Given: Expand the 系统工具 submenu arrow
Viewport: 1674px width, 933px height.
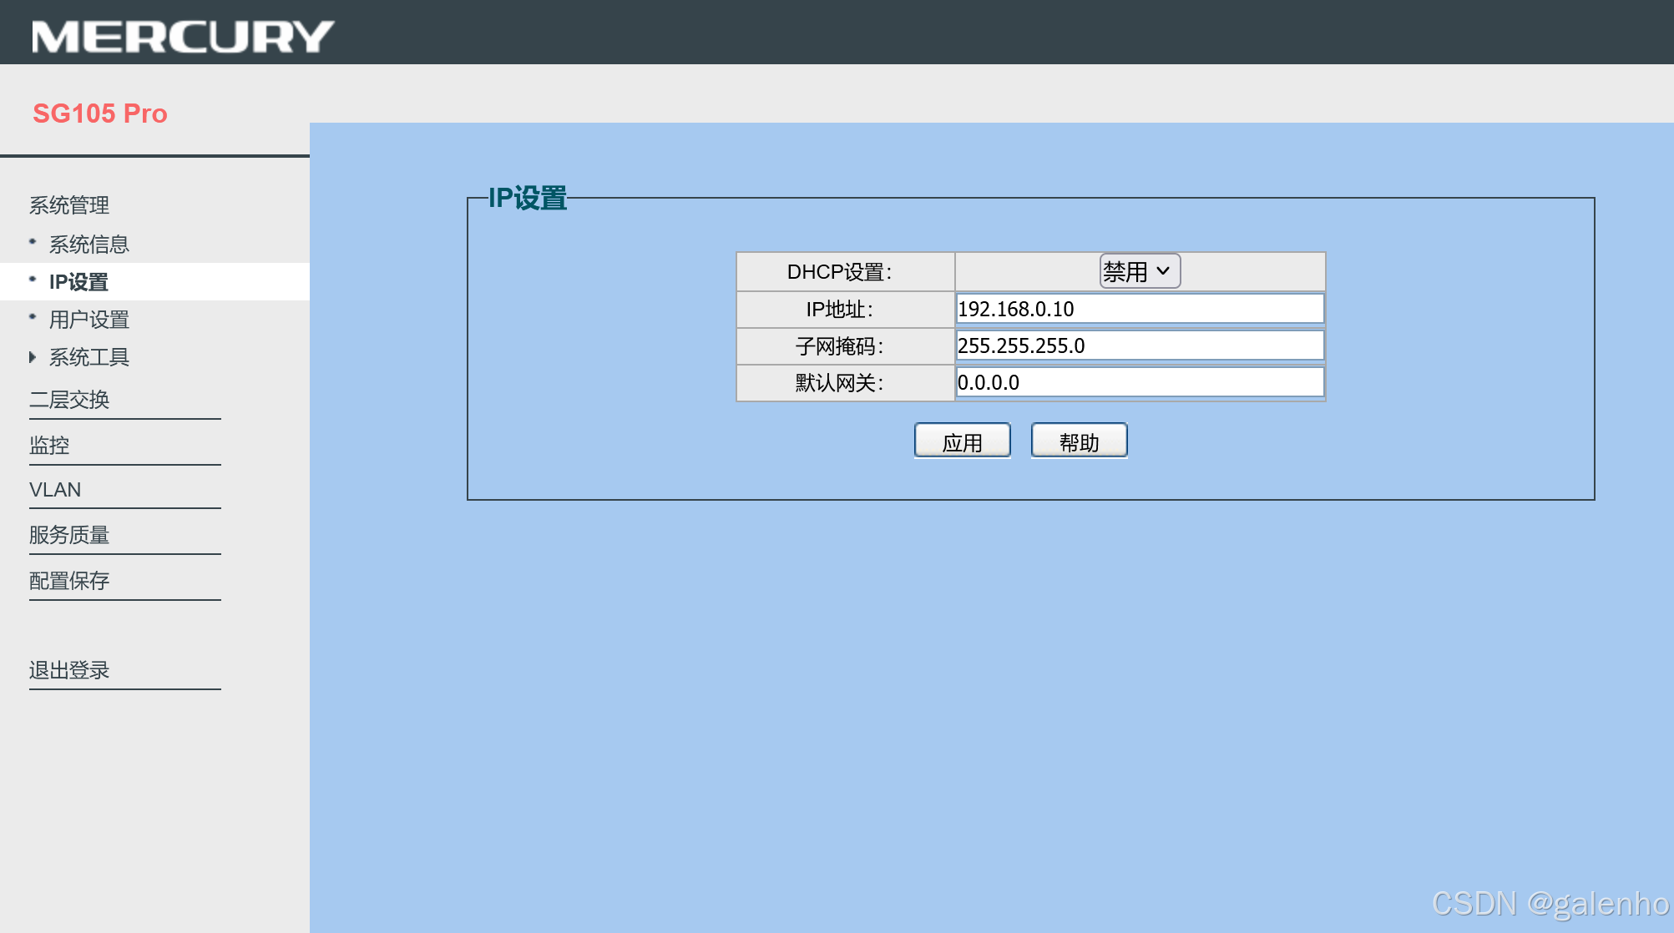Looking at the screenshot, I should point(33,357).
